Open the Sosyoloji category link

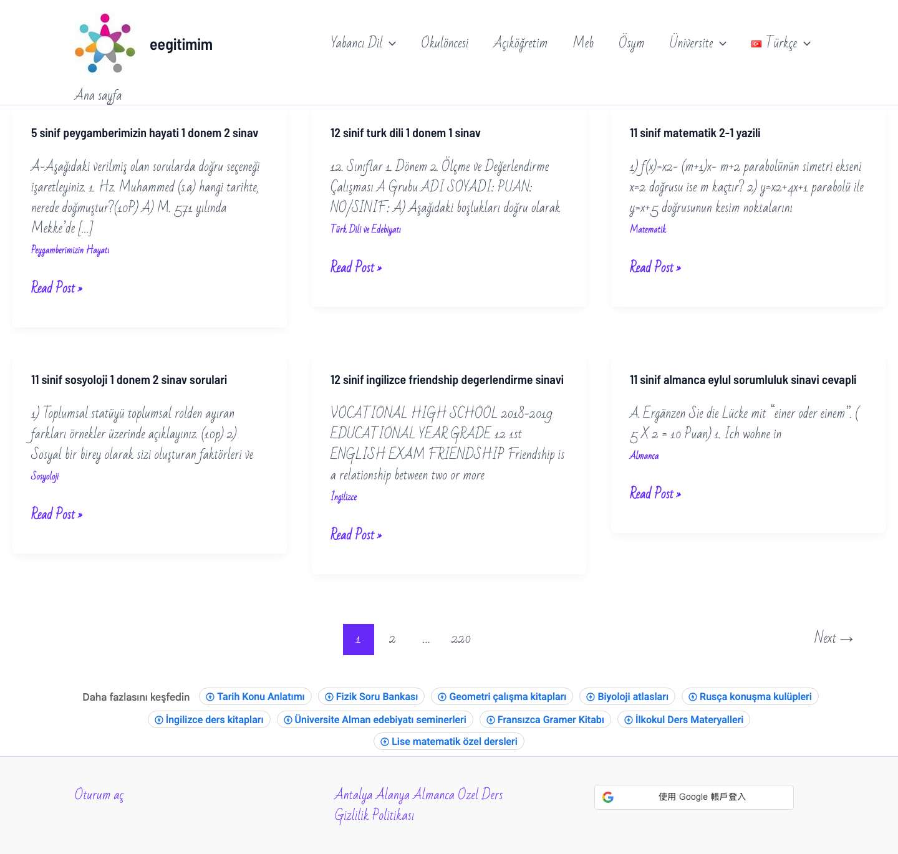tap(44, 476)
